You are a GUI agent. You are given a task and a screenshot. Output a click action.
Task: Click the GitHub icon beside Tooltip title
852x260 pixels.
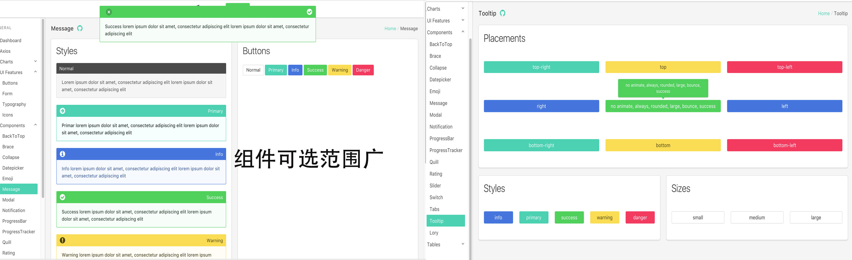point(502,13)
